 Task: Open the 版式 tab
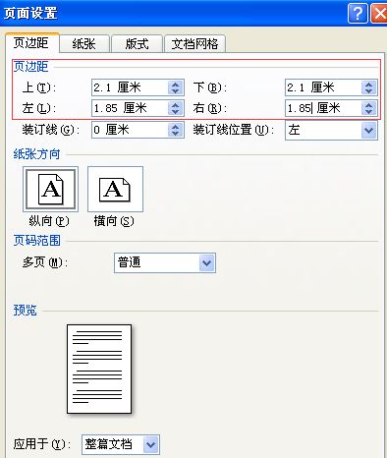click(x=137, y=43)
